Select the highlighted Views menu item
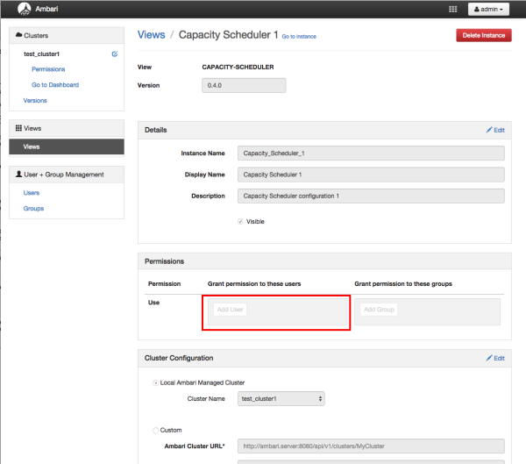This screenshot has height=464, width=526. (67, 146)
